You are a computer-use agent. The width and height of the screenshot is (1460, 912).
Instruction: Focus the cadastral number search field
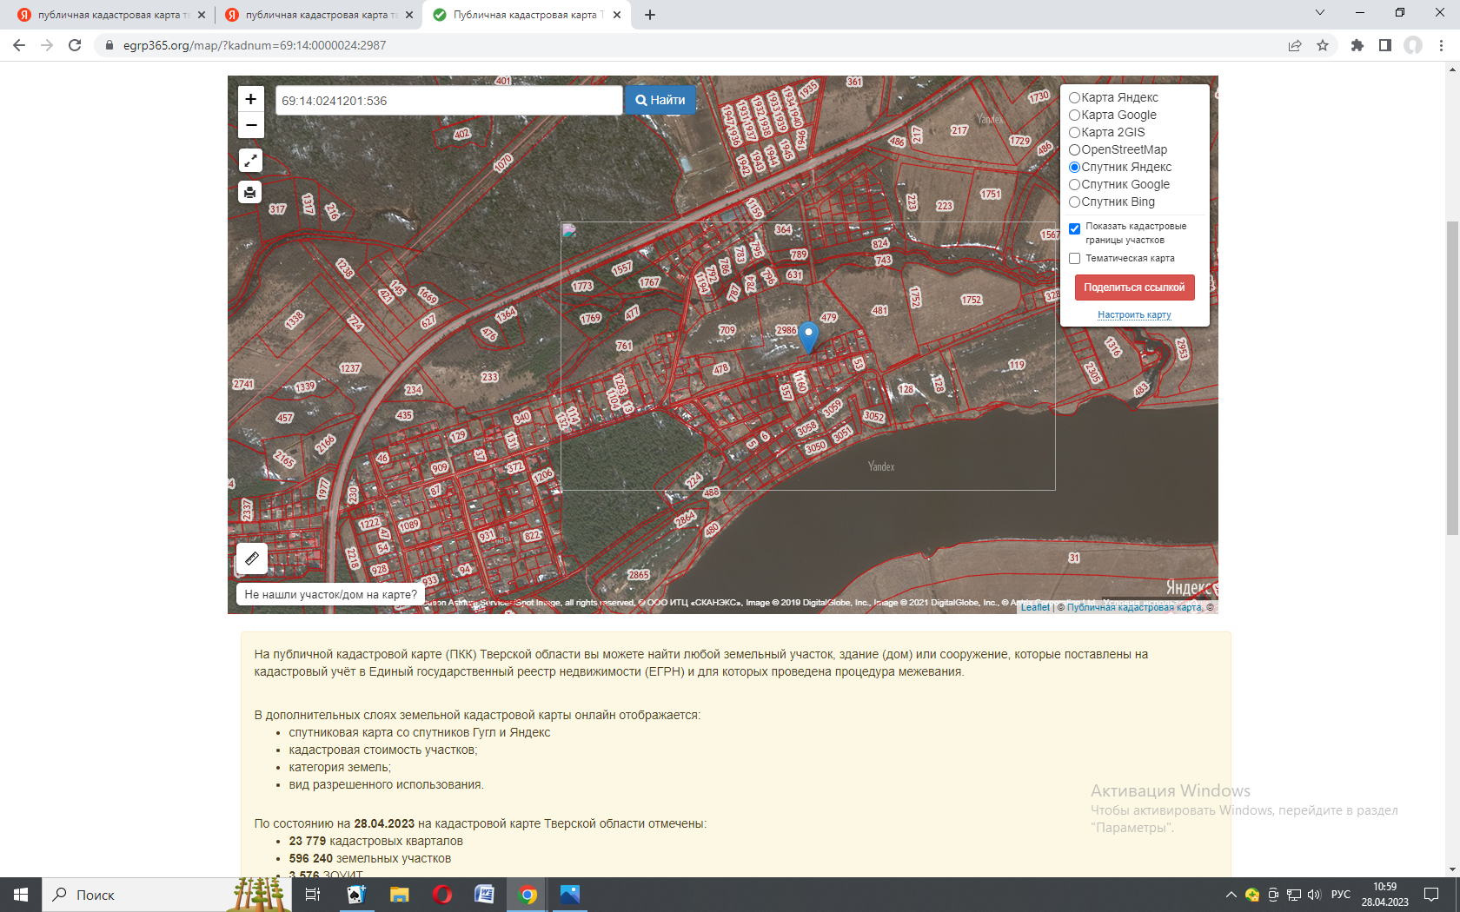pos(448,101)
